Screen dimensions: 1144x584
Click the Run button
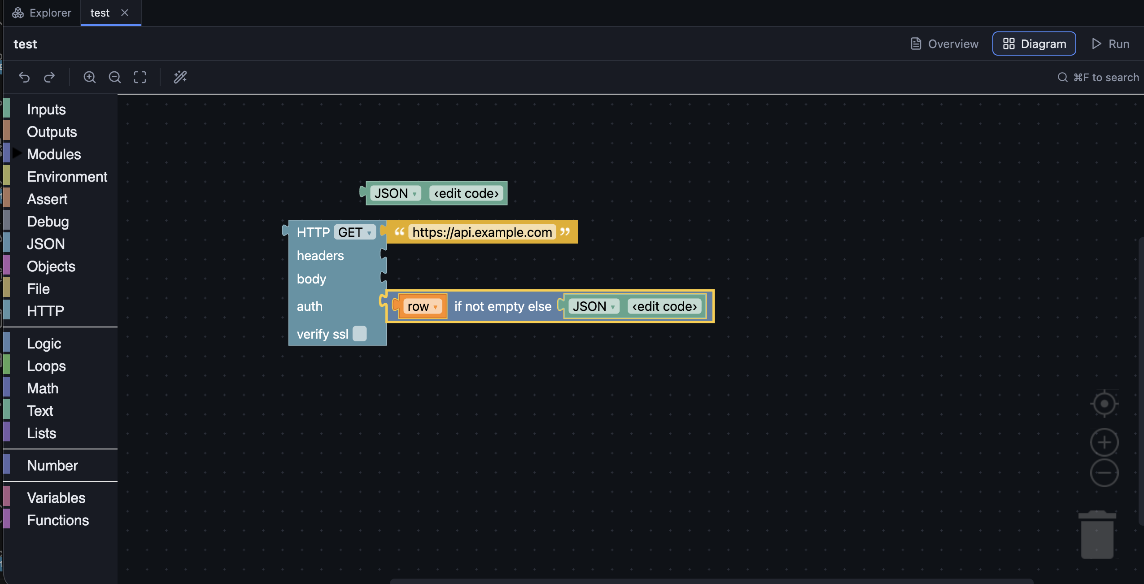point(1110,44)
